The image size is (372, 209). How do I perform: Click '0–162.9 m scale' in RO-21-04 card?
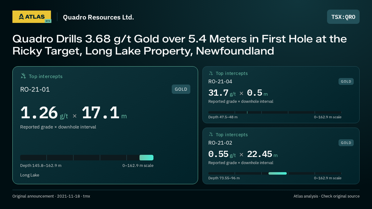tap(328, 117)
